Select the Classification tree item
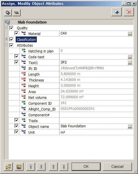 tap(26, 40)
